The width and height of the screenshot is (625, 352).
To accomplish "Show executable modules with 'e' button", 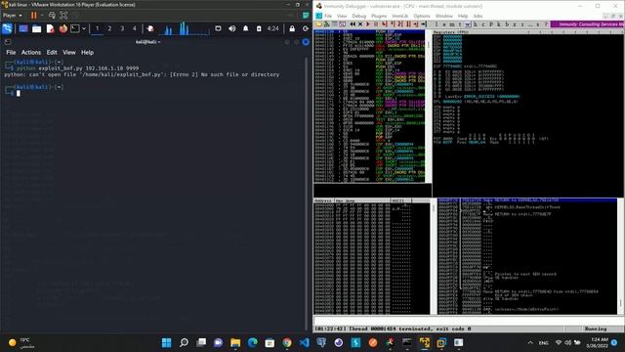I will [x=444, y=24].
